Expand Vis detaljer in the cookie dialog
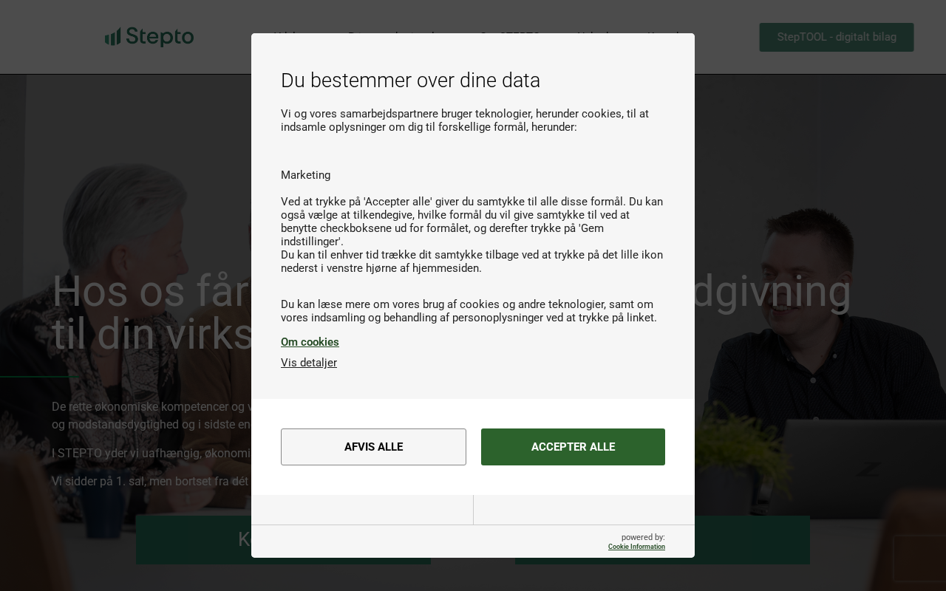This screenshot has height=591, width=946. 309,363
